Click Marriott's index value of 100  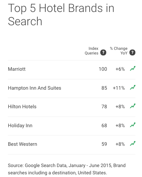tap(103, 69)
